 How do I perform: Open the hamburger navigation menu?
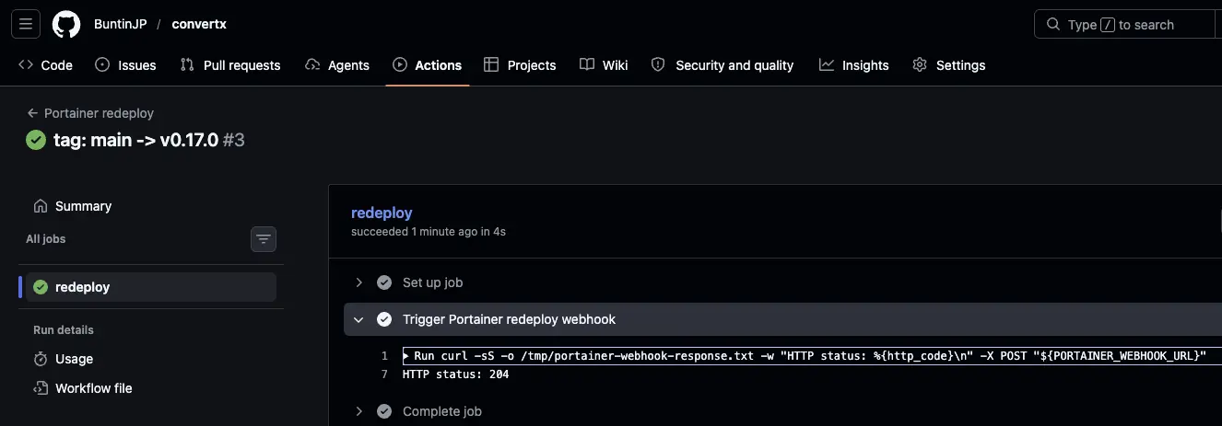25,24
